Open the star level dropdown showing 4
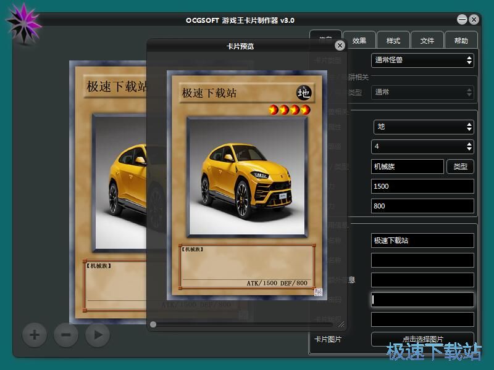Screen dimensions: 494x370 (423, 147)
